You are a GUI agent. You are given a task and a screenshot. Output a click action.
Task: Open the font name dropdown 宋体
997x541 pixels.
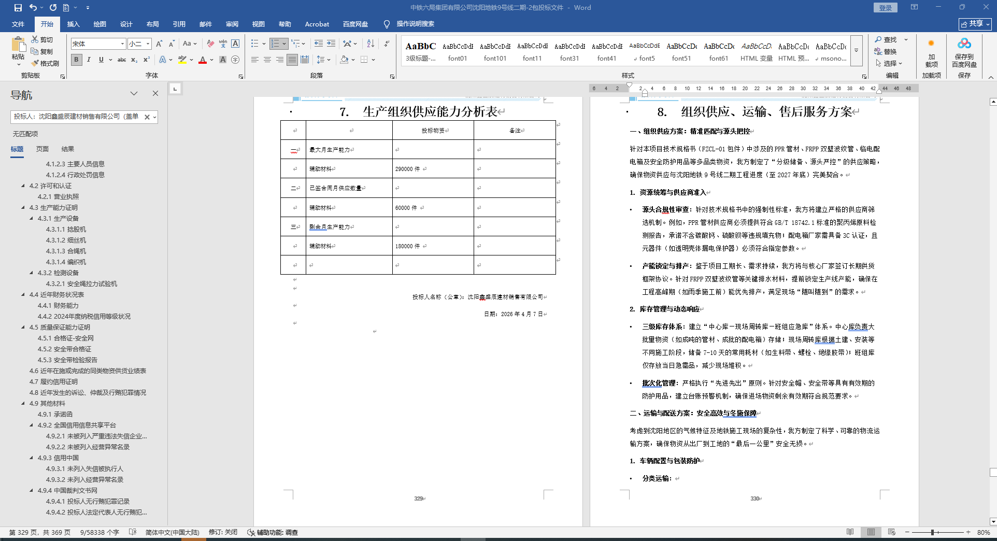122,44
